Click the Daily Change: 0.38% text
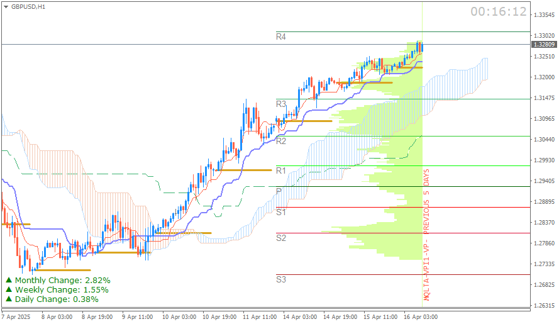559x324 pixels. [57, 299]
